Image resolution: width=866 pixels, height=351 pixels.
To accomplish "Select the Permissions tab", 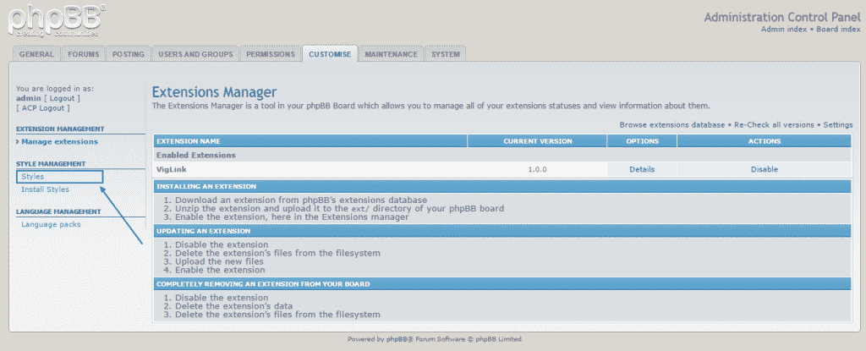I will click(x=271, y=54).
